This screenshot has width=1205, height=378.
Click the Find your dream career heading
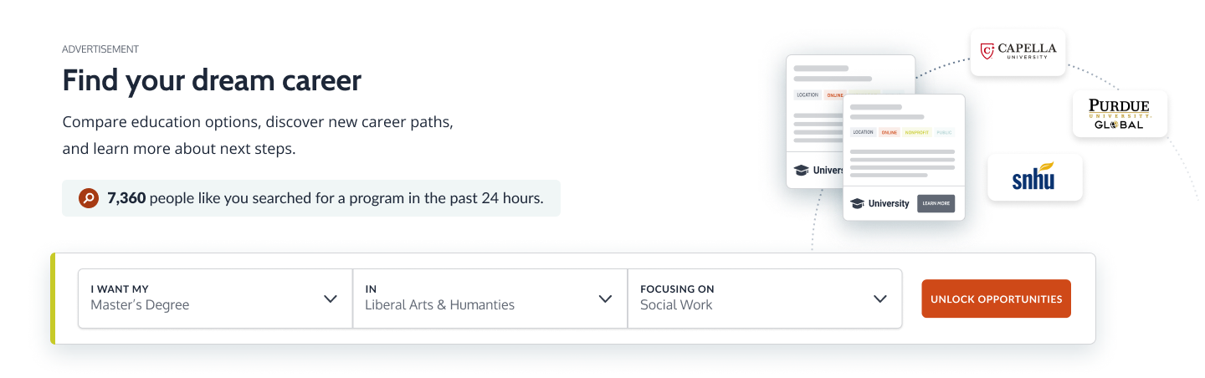(x=212, y=80)
